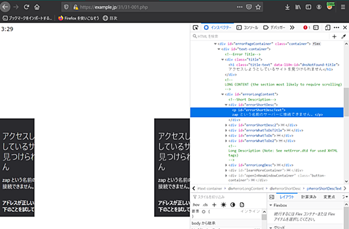Select div#errorLongContent breadcrumb
The height and width of the screenshot is (229, 349).
click(246, 189)
